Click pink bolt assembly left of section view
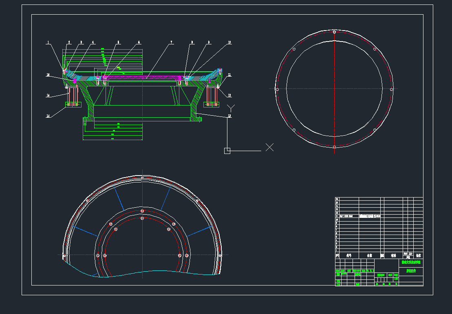The width and height of the screenshot is (452, 314). click(x=73, y=97)
